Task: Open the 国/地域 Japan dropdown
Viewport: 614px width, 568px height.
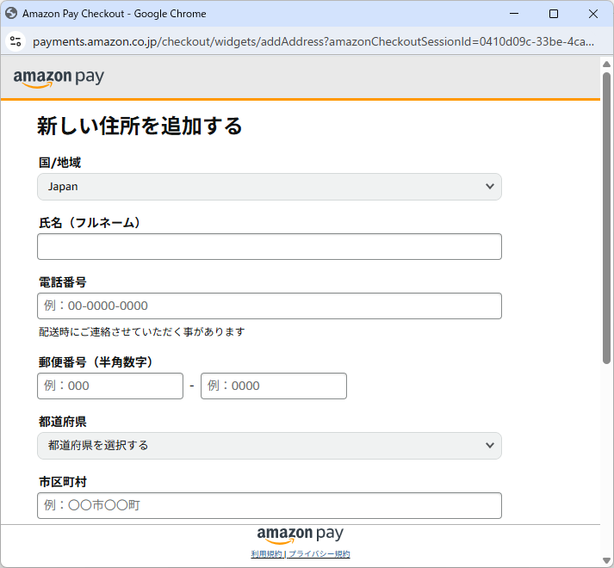Action: [x=269, y=187]
